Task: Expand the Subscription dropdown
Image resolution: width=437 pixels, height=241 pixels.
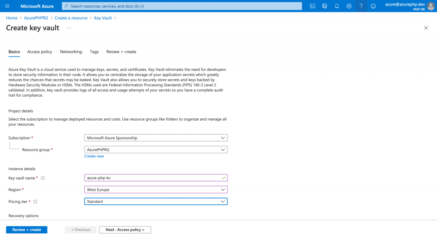Action: [x=156, y=138]
